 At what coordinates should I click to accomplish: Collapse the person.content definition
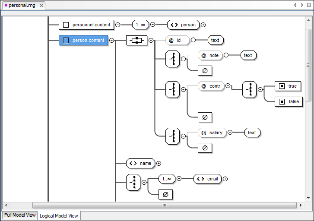(111, 41)
